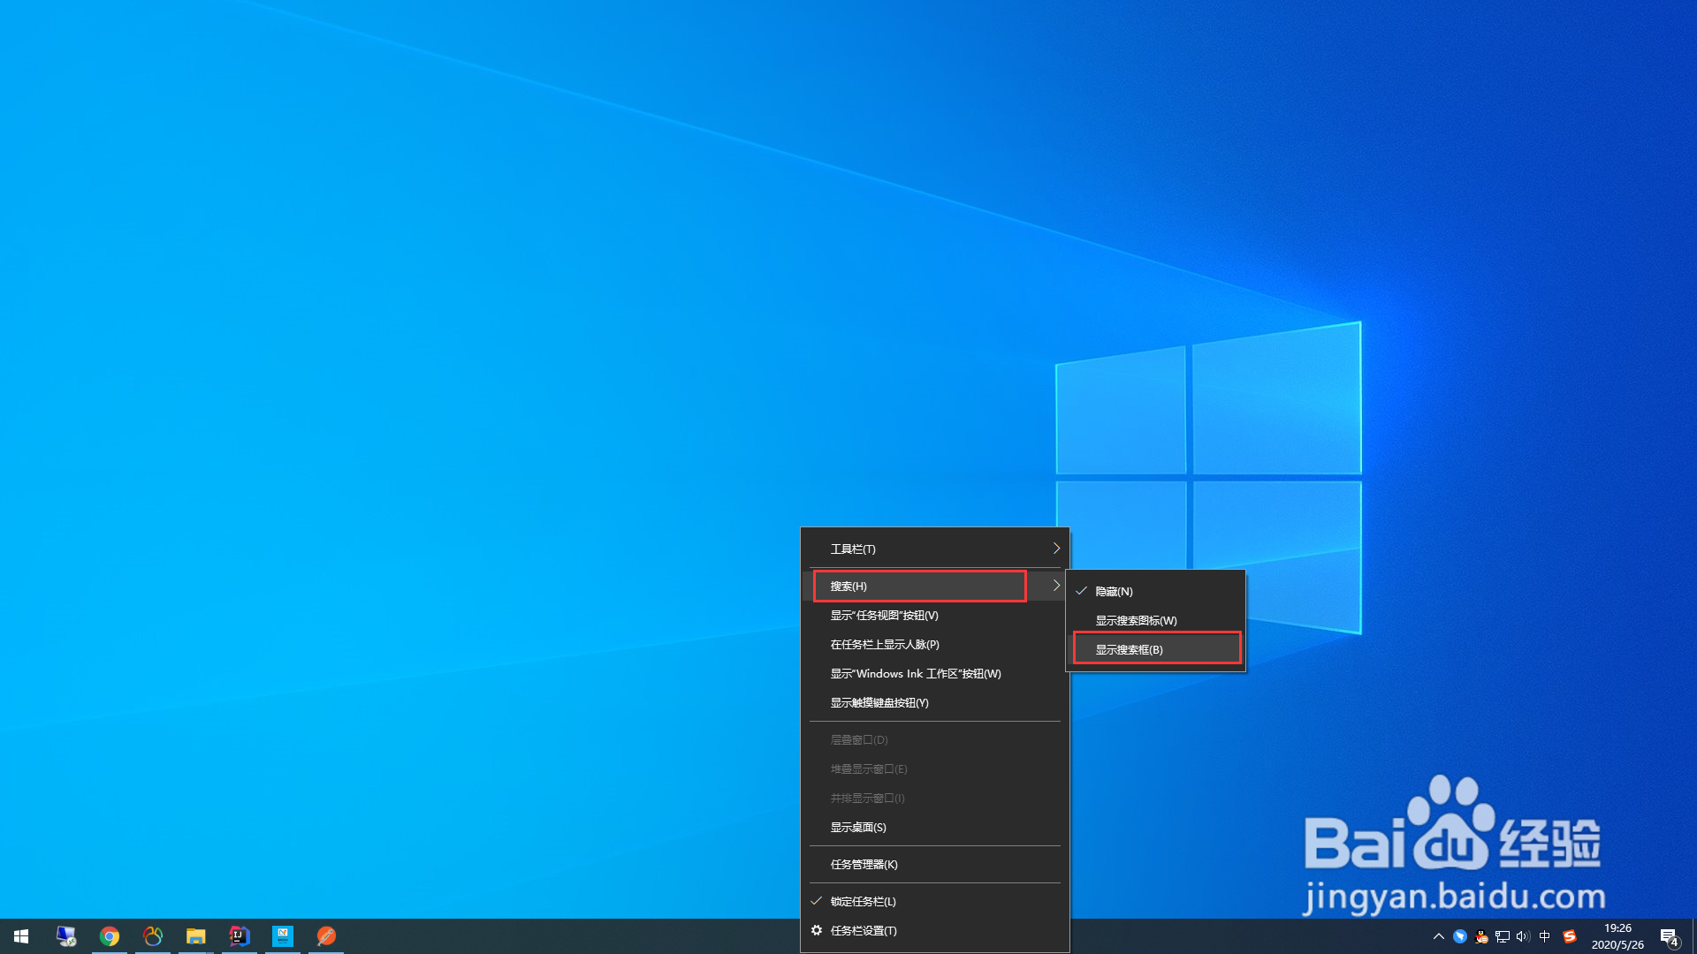Click the Sogou input icon in the tray
This screenshot has height=954, width=1697.
tap(1570, 936)
